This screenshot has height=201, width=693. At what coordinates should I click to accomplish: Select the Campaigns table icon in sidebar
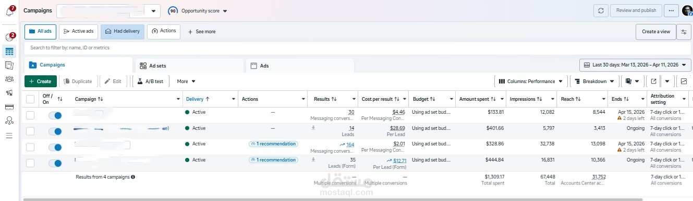[9, 51]
